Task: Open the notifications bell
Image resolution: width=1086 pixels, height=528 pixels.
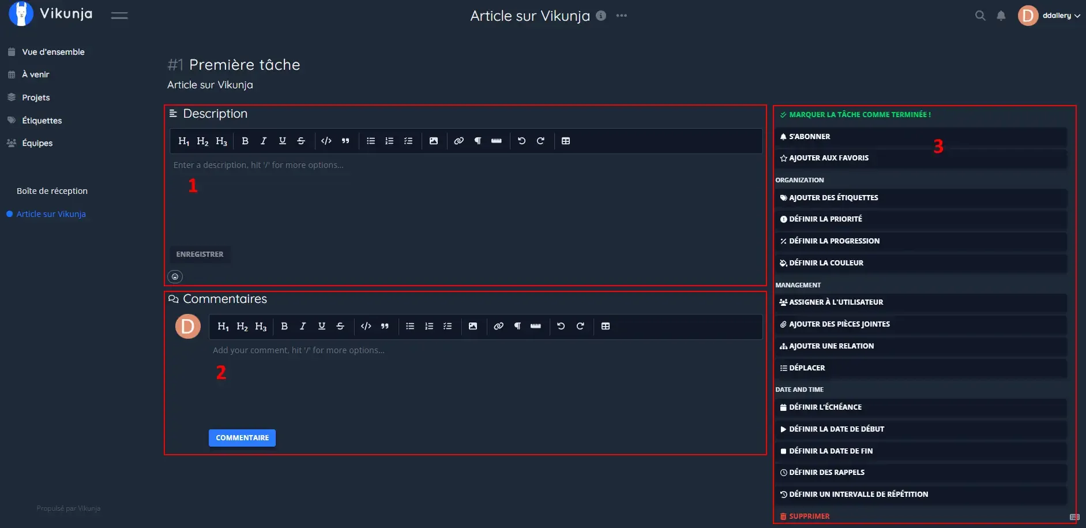Action: pos(1001,16)
